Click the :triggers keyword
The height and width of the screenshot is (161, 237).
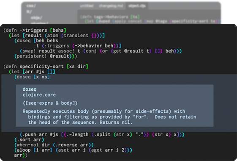57,46
